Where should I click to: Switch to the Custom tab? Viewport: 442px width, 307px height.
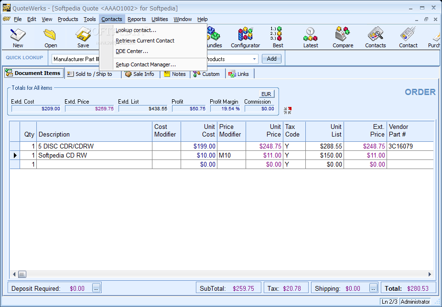(207, 74)
